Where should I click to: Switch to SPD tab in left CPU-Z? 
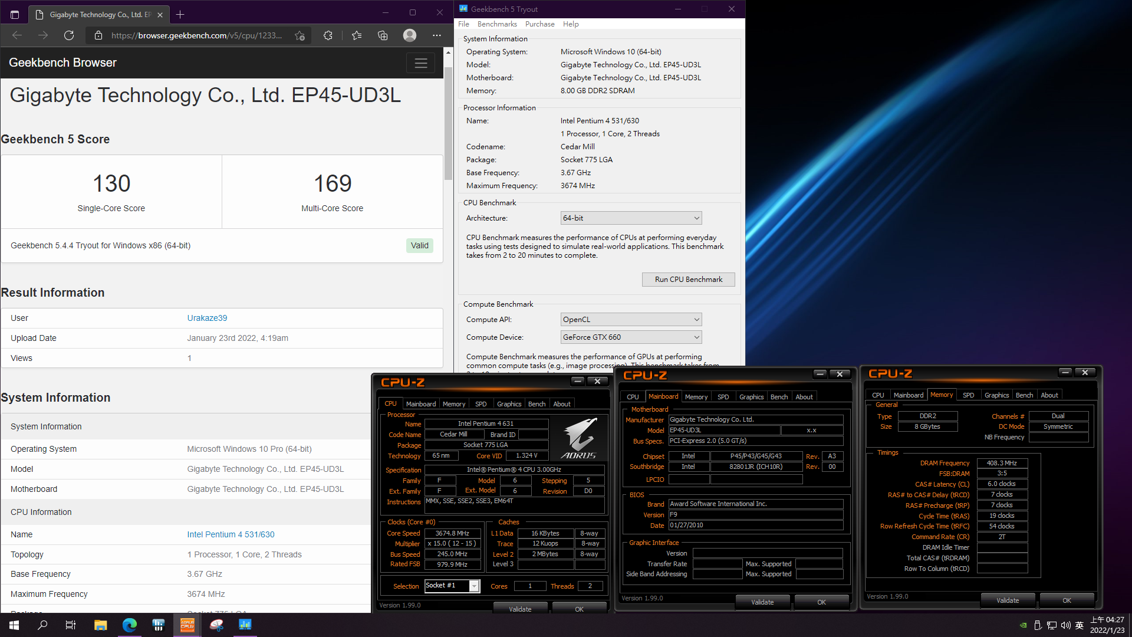pos(481,404)
